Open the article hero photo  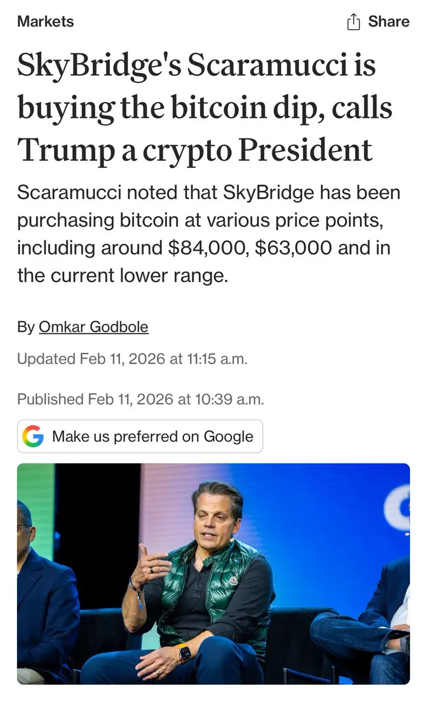click(x=213, y=574)
